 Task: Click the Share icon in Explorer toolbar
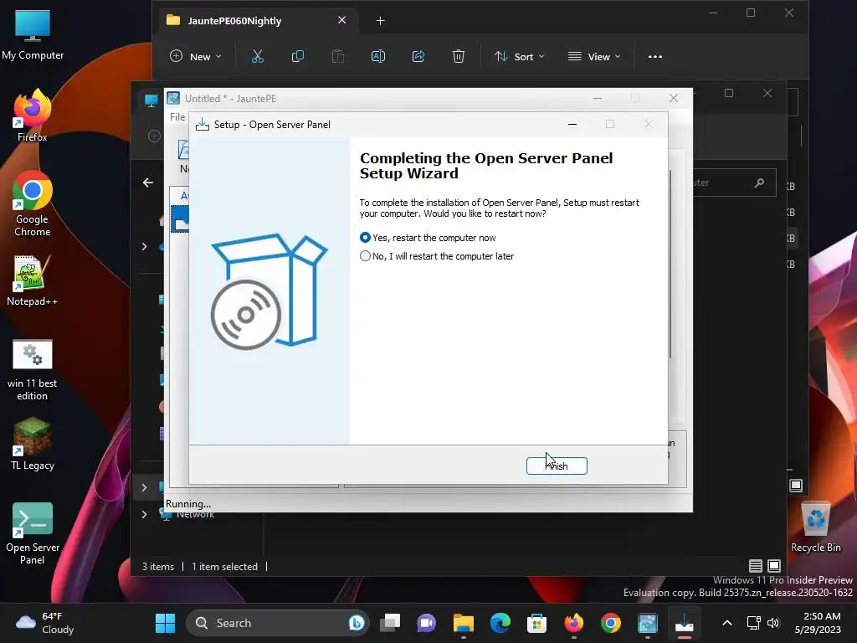pos(418,56)
